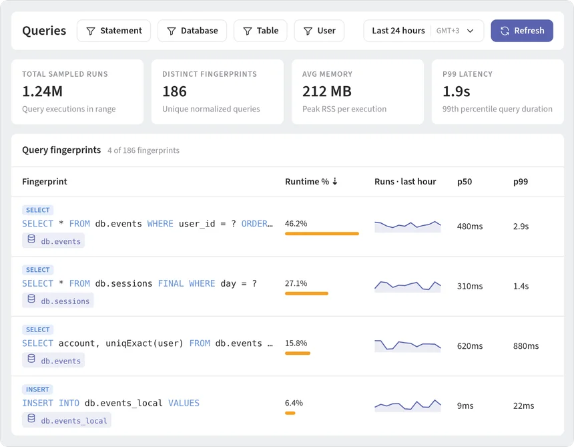Viewport: 574px width, 447px height.
Task: Click the funnel icon in Table filter
Action: click(x=248, y=31)
